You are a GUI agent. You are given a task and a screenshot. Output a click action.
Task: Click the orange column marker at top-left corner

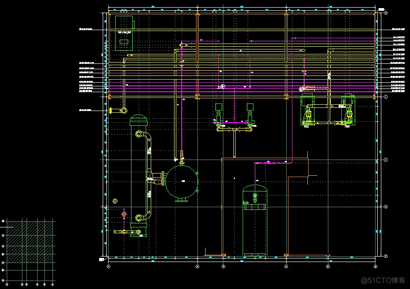(109, 14)
